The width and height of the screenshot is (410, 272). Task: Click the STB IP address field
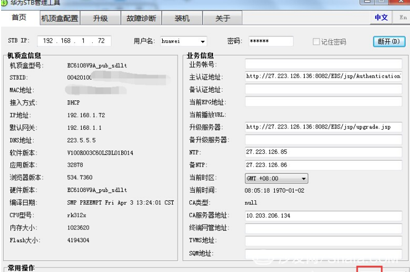click(74, 41)
